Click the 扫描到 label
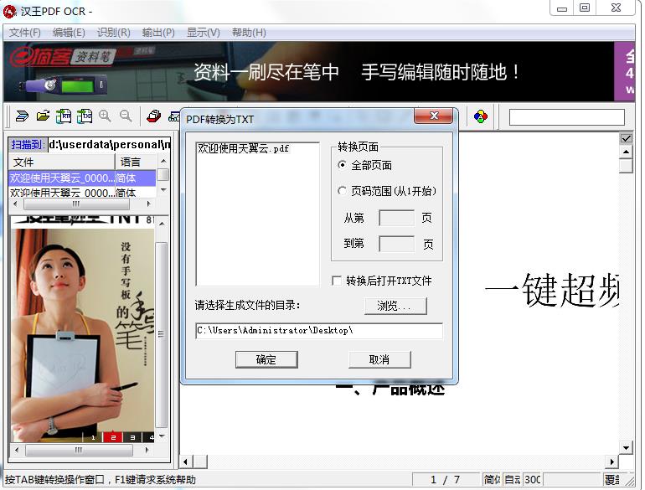Viewport: 645px width, 490px height. [27, 144]
